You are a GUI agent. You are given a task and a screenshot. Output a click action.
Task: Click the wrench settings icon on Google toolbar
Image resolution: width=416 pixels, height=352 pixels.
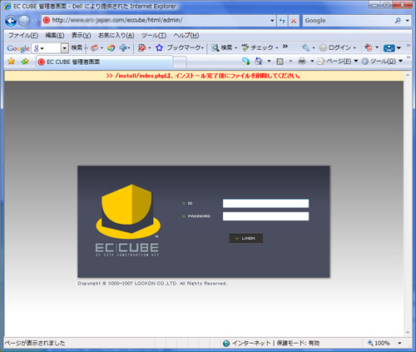click(x=305, y=47)
